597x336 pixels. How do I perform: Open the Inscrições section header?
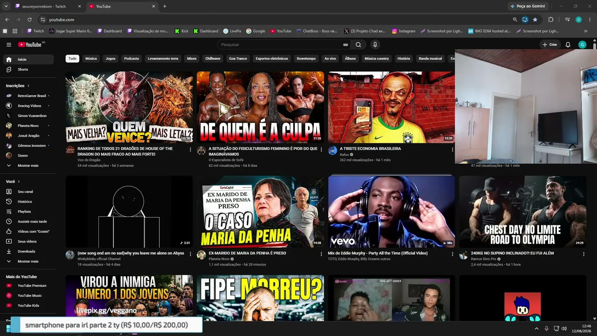(18, 86)
